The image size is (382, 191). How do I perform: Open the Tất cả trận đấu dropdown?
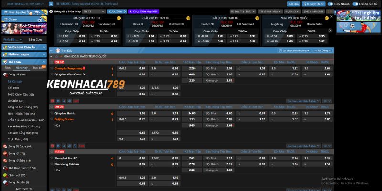[270, 11]
